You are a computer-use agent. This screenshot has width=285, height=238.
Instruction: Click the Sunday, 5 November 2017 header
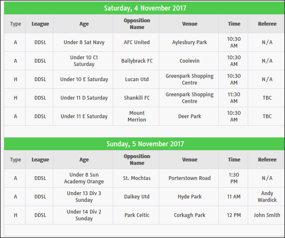point(145,144)
